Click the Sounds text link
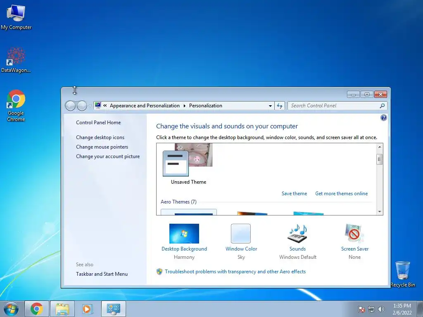The width and height of the screenshot is (423, 317). [x=297, y=249]
